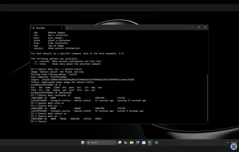Close the terminal window
The image size is (239, 152).
(x=205, y=27)
